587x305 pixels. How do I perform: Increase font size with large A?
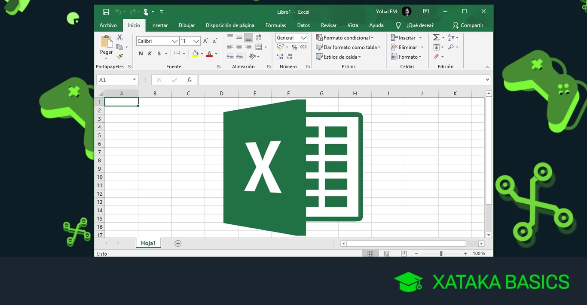205,41
